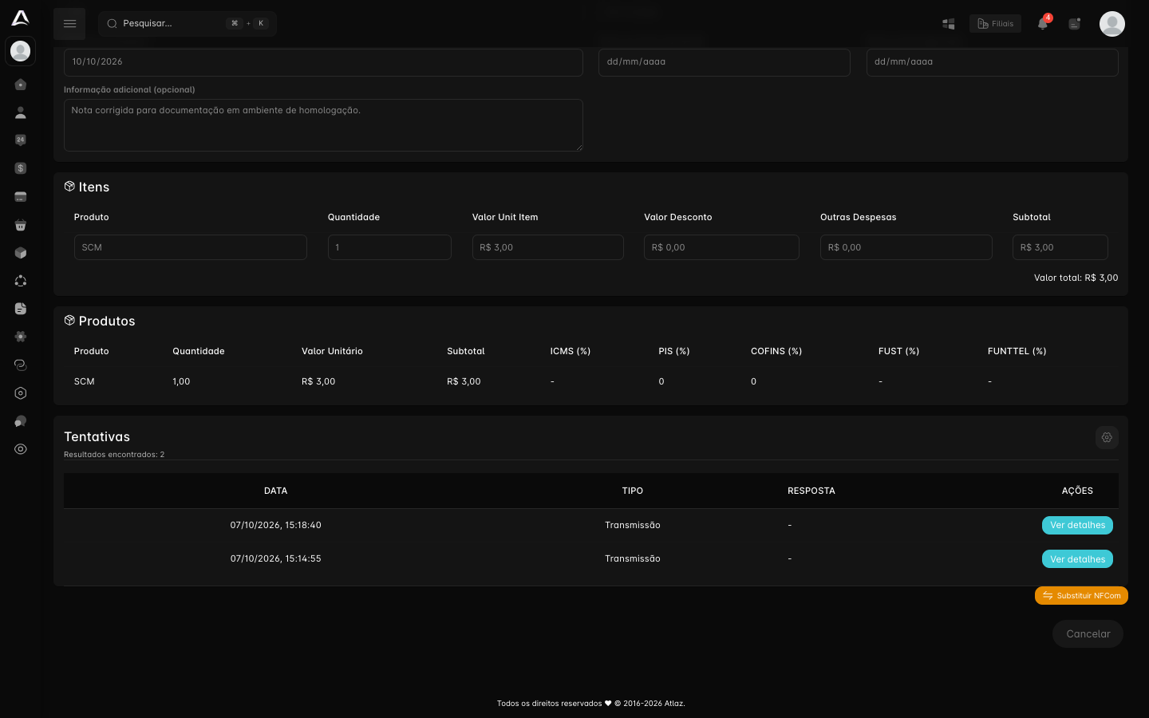
Task: View details of 15:14:55 transmission attempt
Action: tap(1077, 559)
